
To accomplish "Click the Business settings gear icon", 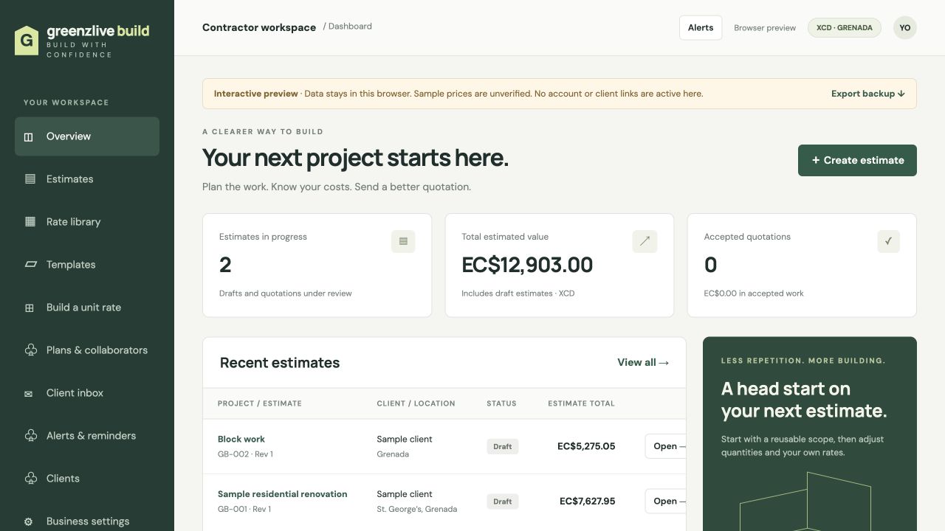I will click(29, 521).
